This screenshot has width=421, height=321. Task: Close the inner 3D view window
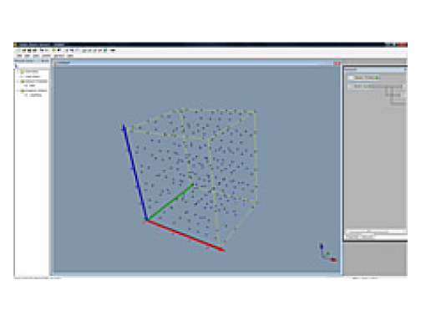click(x=339, y=64)
